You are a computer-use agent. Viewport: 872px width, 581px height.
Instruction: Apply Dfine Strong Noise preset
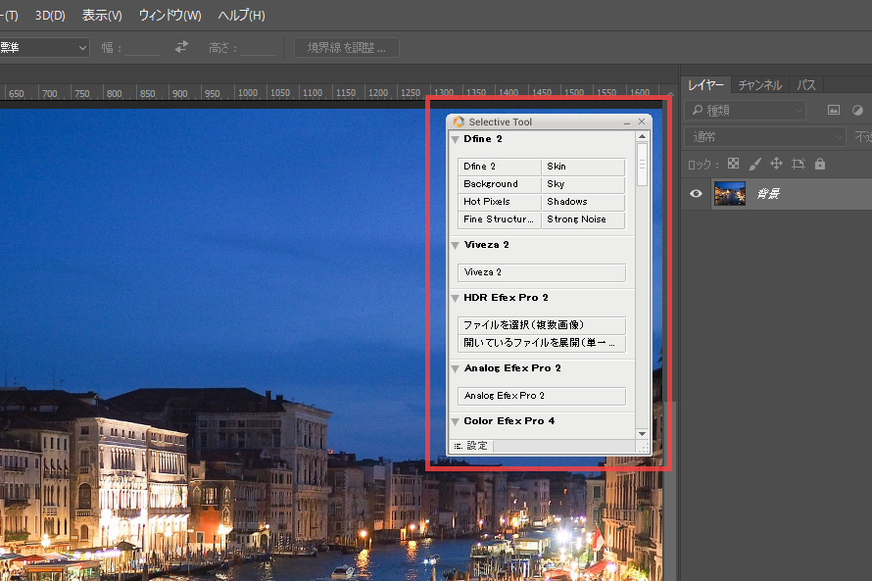coord(583,219)
